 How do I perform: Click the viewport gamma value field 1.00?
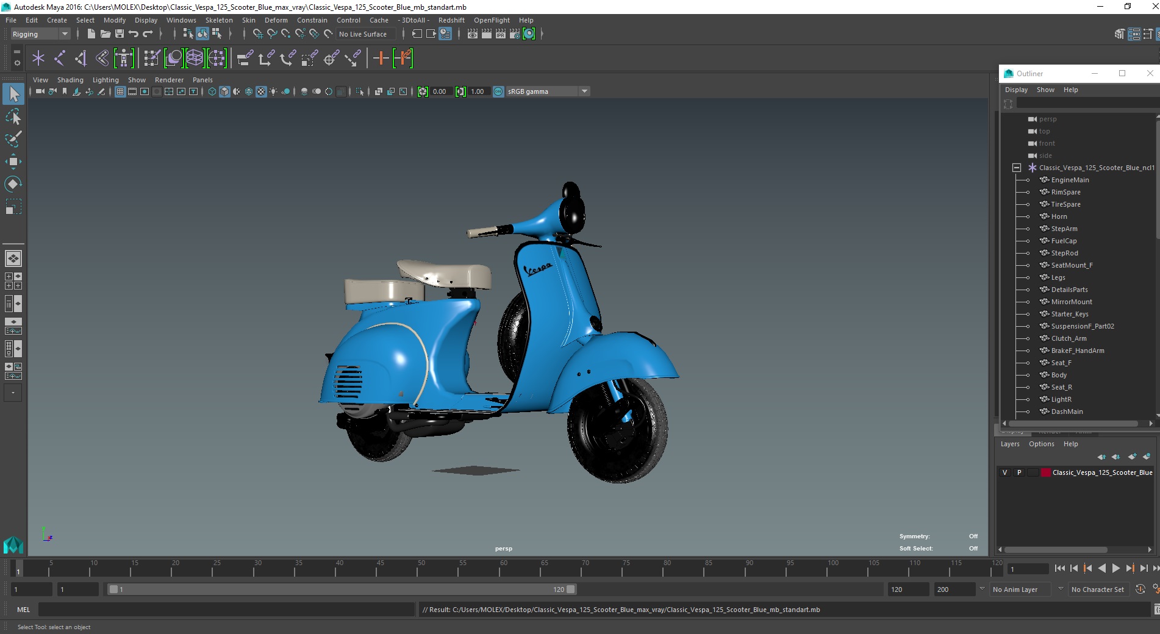[x=478, y=91]
